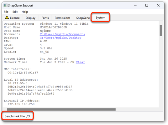
Task: Click the vertical scrollbar thumb
Action: (x=161, y=31)
